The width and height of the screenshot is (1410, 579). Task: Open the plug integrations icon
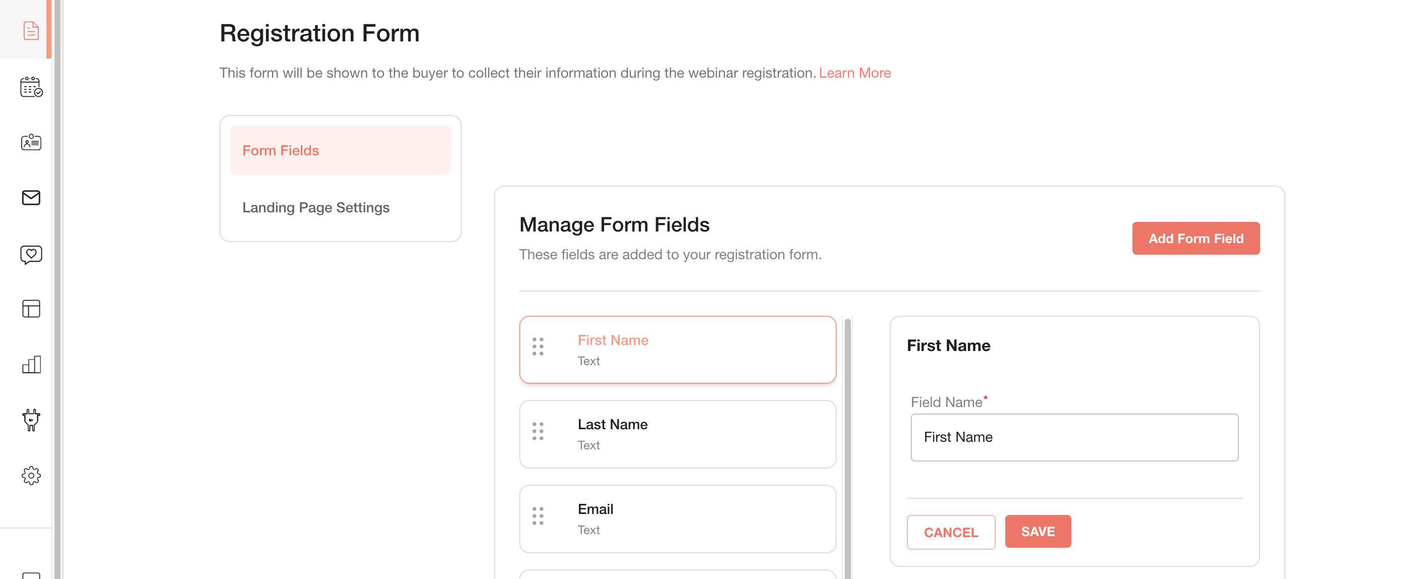(x=31, y=420)
